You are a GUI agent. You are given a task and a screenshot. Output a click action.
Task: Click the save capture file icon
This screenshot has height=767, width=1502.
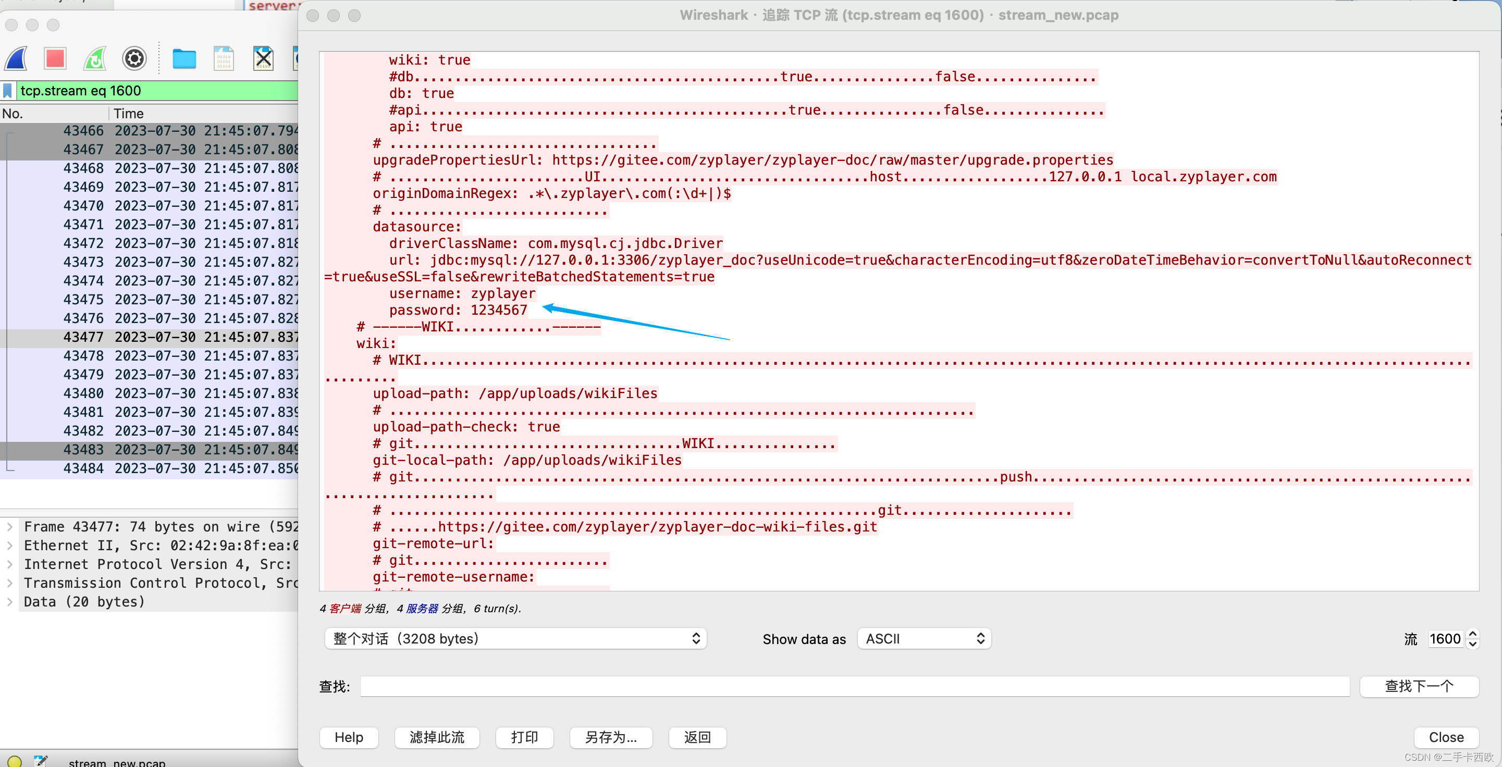(223, 59)
